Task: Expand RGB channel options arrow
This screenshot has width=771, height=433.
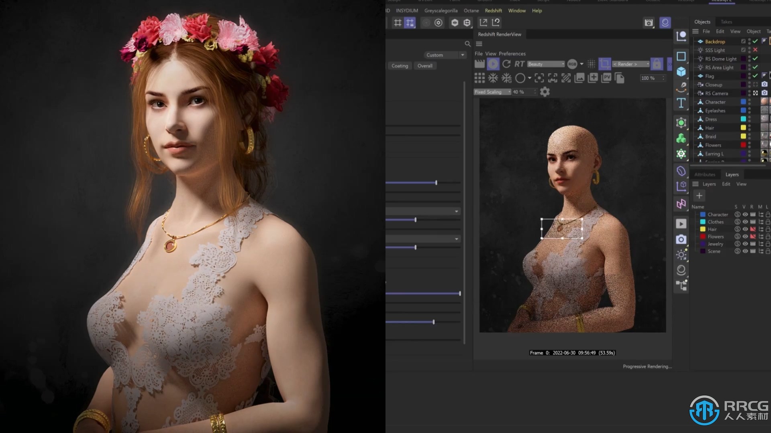Action: point(581,64)
